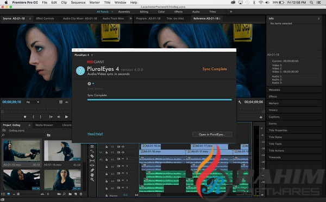This screenshot has width=326, height=202.
Task: Solo audio track A1
Action: click(x=127, y=159)
